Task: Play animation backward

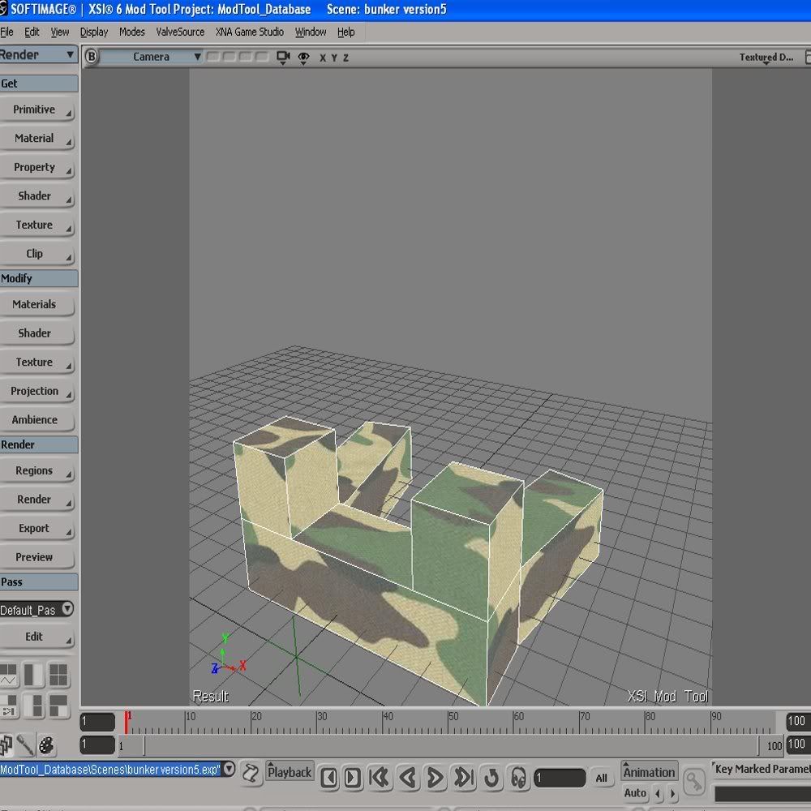Action: click(408, 778)
